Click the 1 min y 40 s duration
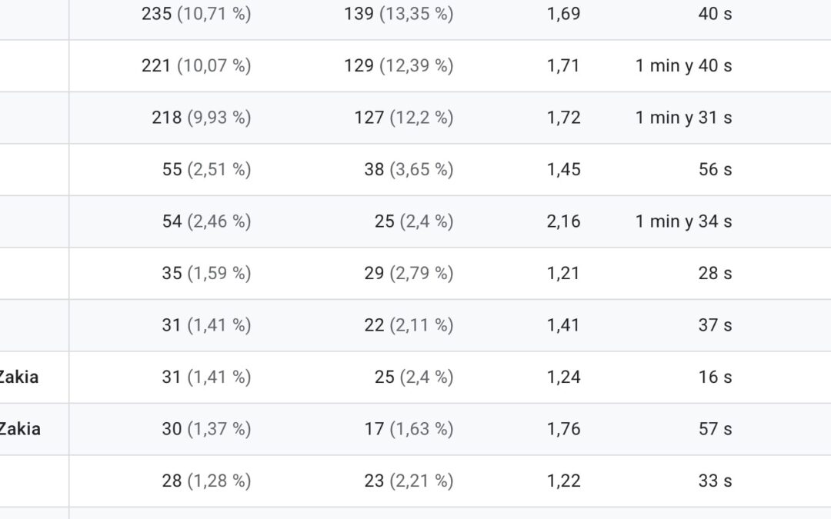 click(683, 66)
